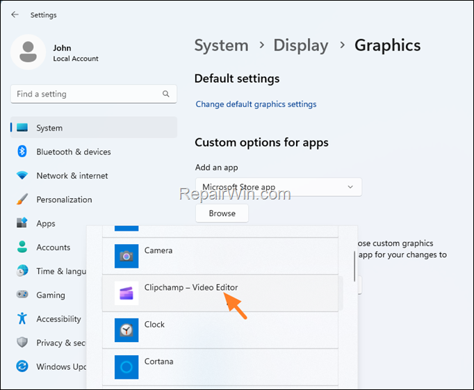This screenshot has width=474, height=390.
Task: Select the Camera app icon
Action: (x=126, y=256)
